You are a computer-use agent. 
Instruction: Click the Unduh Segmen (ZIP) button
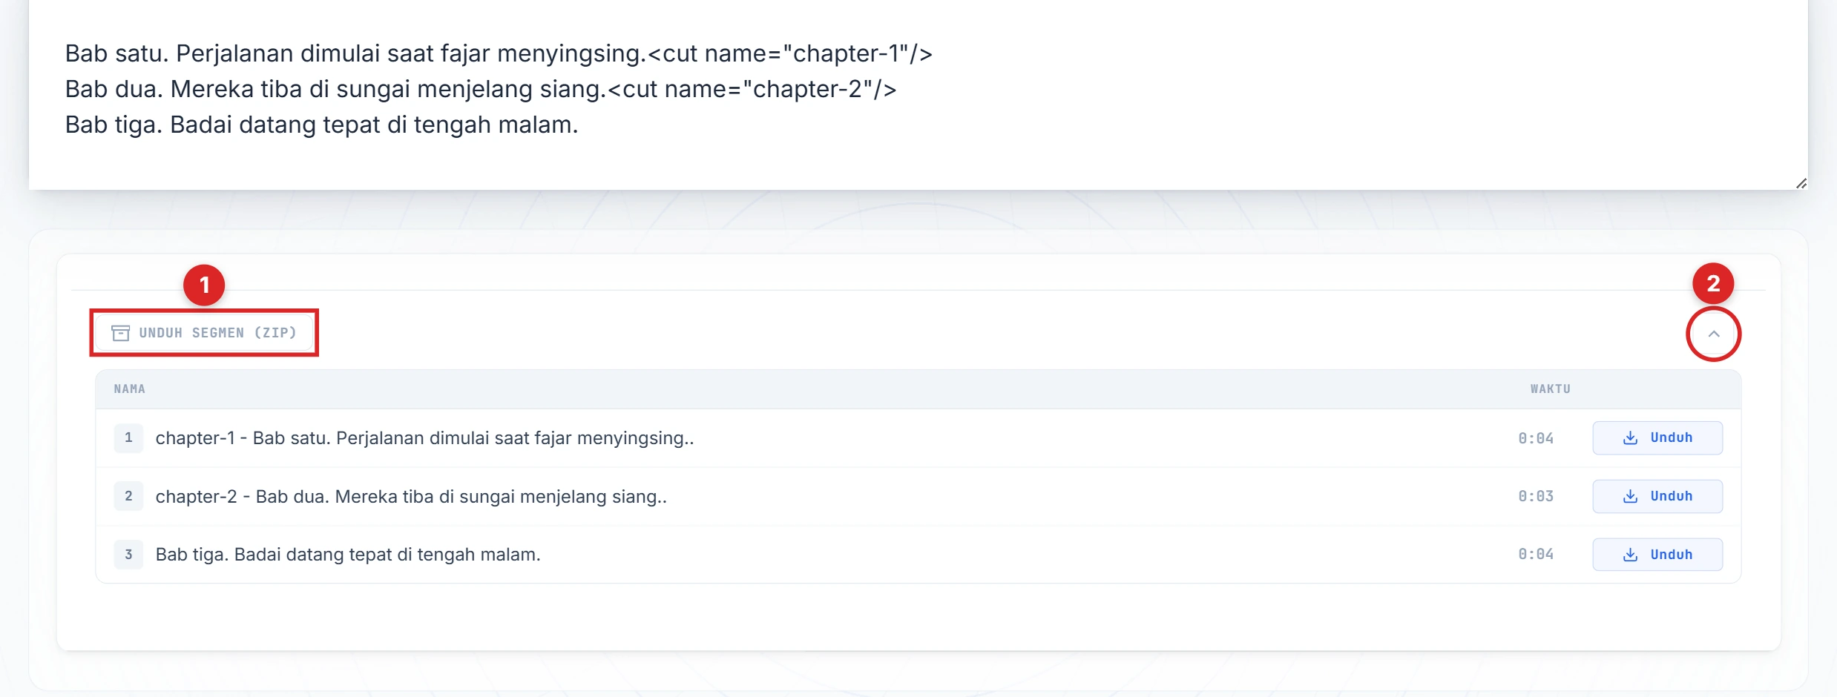click(x=204, y=333)
